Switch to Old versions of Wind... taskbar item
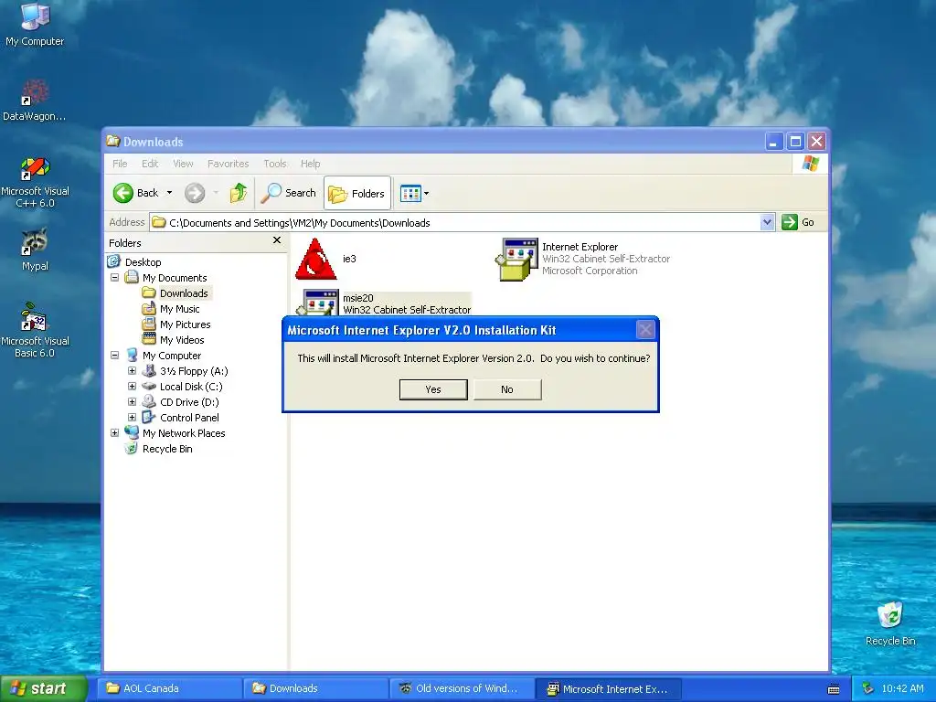This screenshot has width=936, height=702. click(462, 688)
